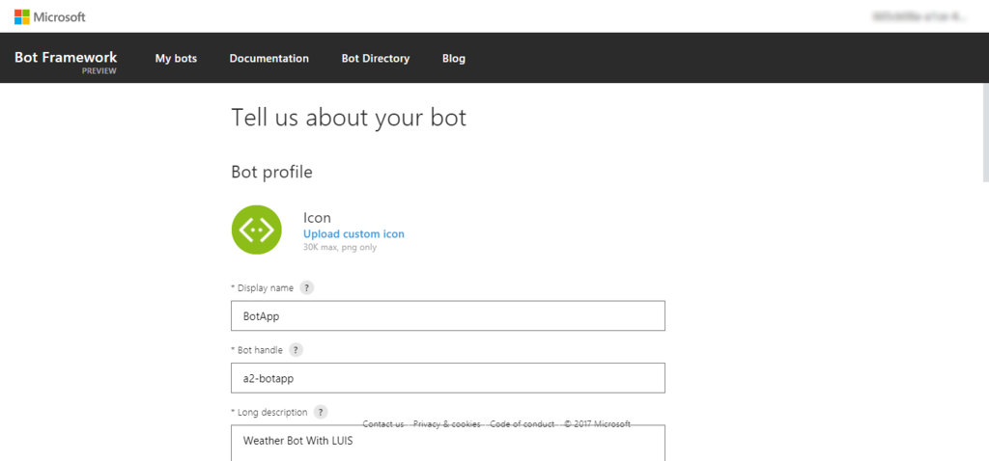The height and width of the screenshot is (461, 989).
Task: Click the green bot icon image
Action: coord(256,230)
